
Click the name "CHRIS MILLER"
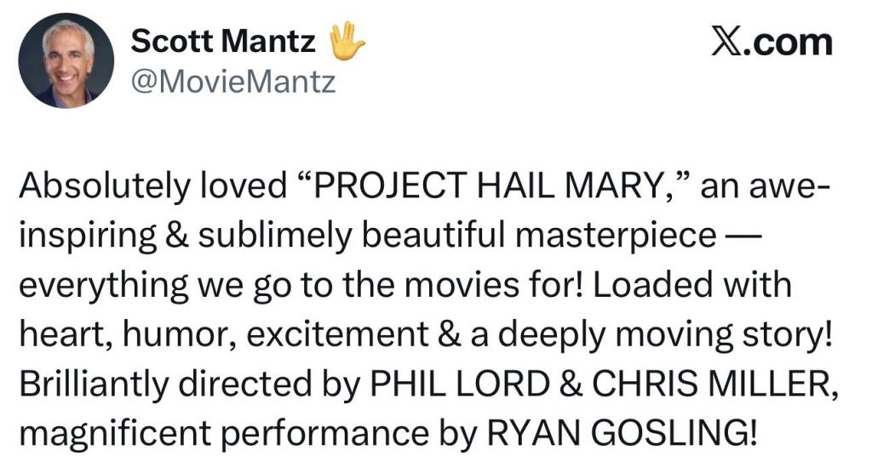(708, 385)
